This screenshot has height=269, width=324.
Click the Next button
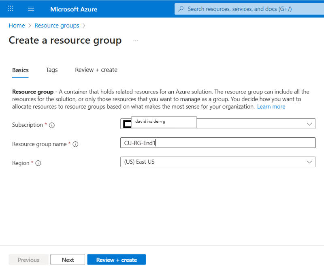coord(68,260)
